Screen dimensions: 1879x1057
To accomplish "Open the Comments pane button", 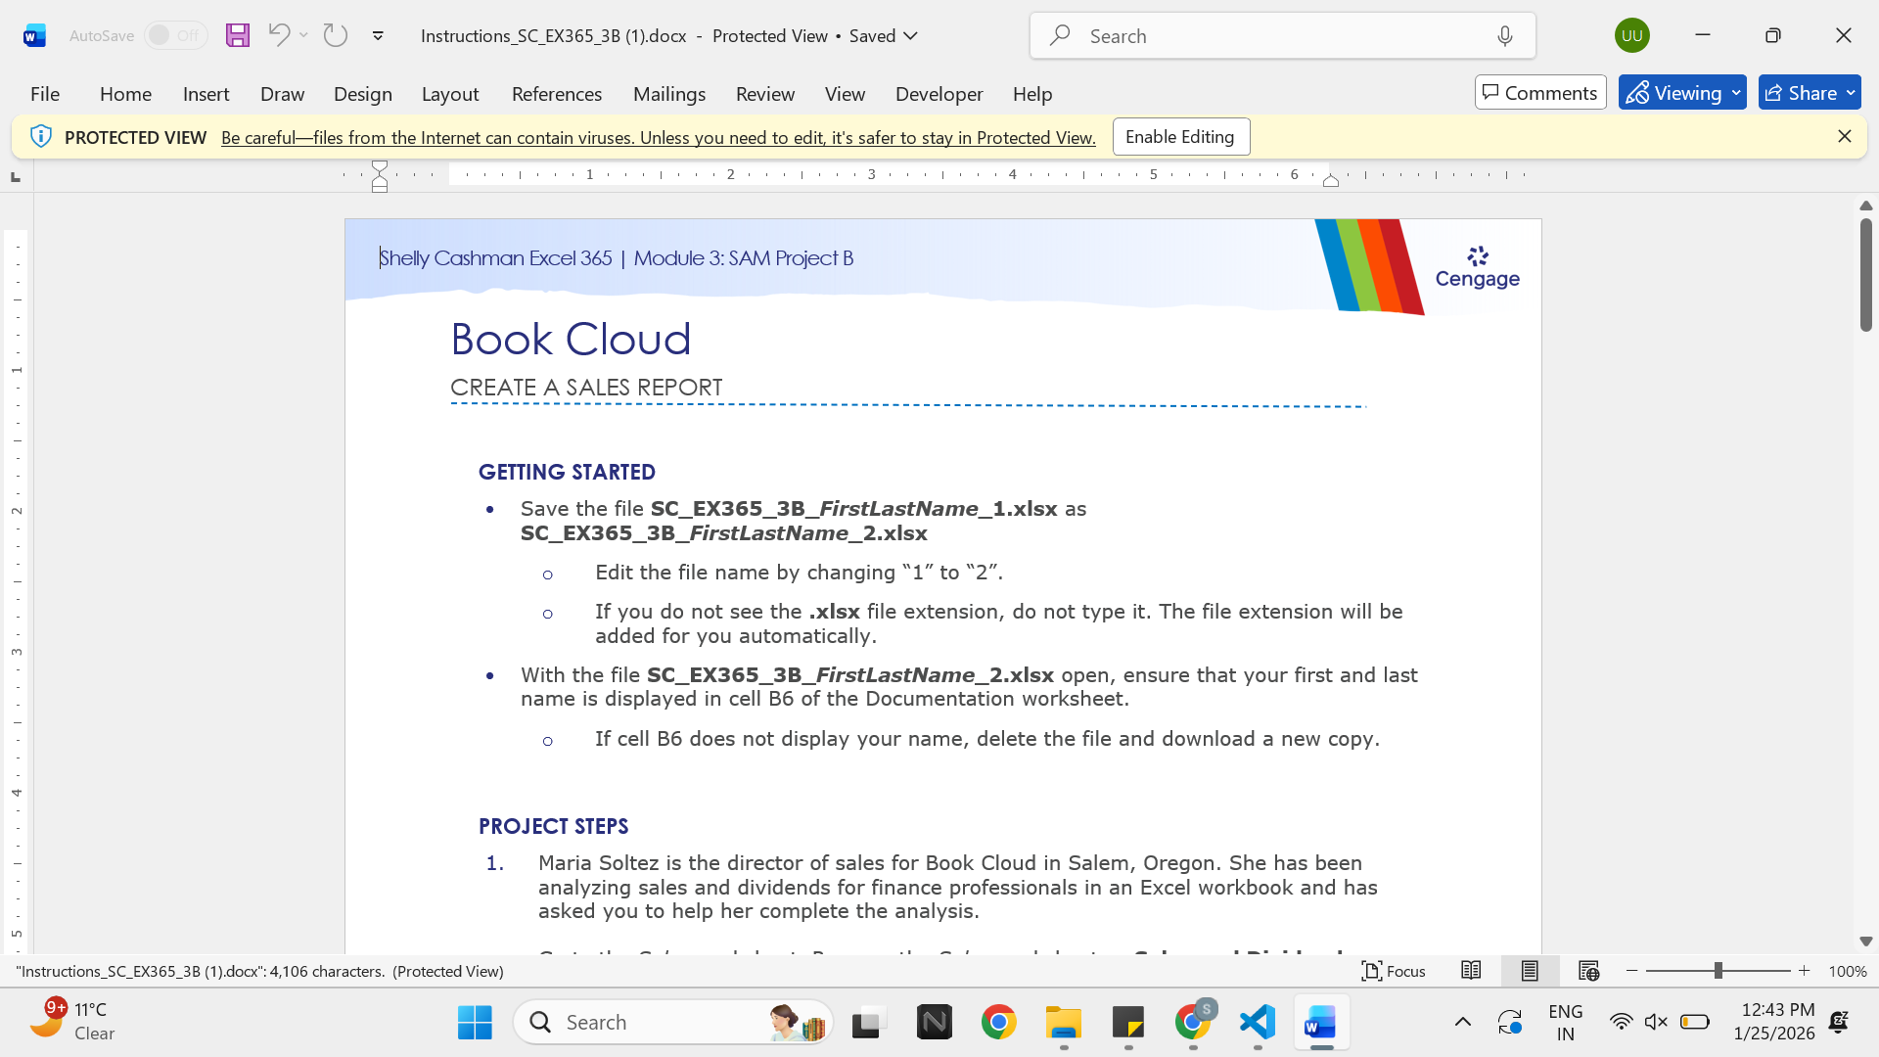I will tap(1540, 93).
